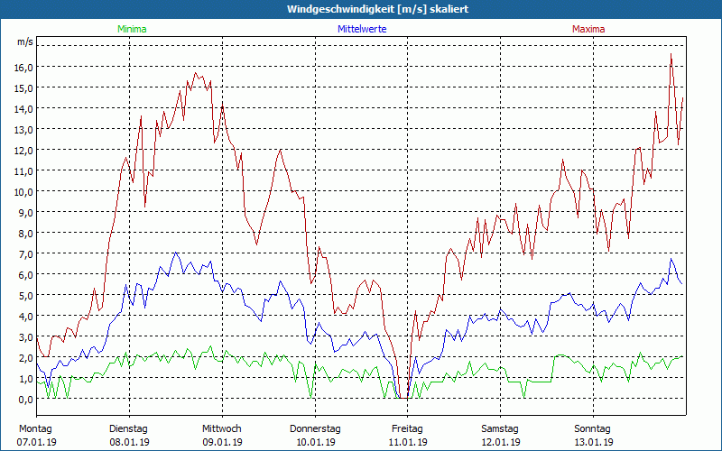The height and width of the screenshot is (451, 722).
Task: Click the 9,0 y-axis value
Action: [27, 212]
